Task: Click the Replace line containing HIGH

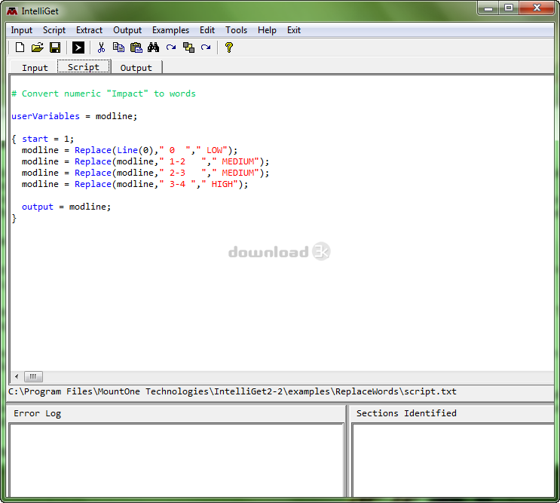Action: 135,184
